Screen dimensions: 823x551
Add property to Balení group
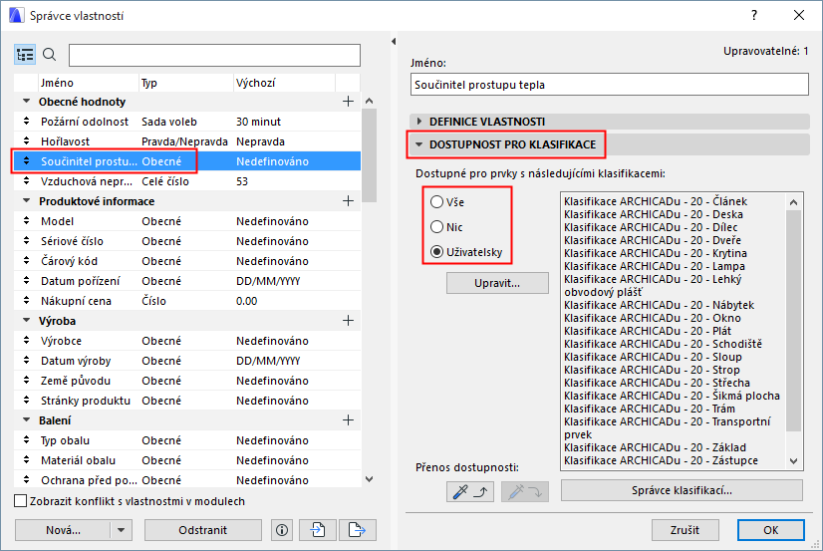[x=348, y=420]
